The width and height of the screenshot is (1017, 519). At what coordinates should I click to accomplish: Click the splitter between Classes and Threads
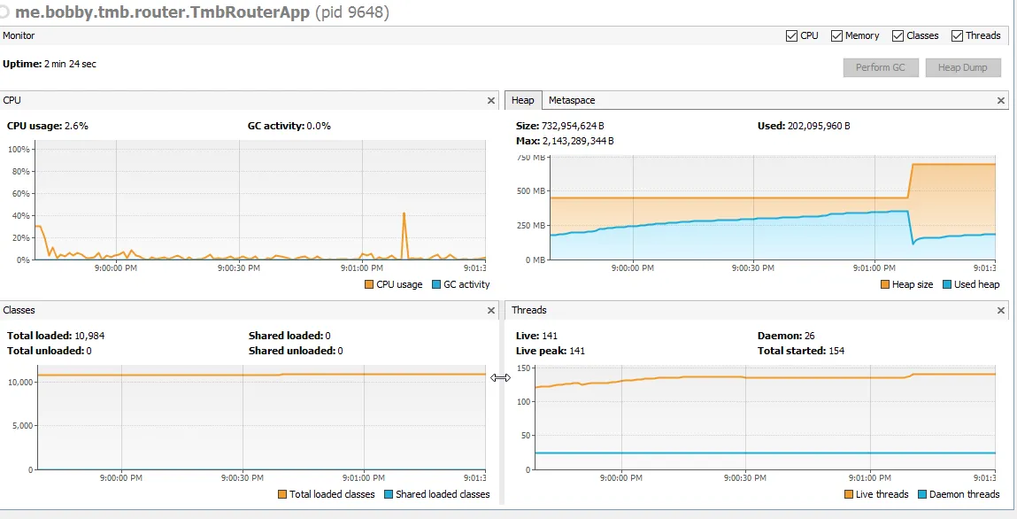pos(501,378)
